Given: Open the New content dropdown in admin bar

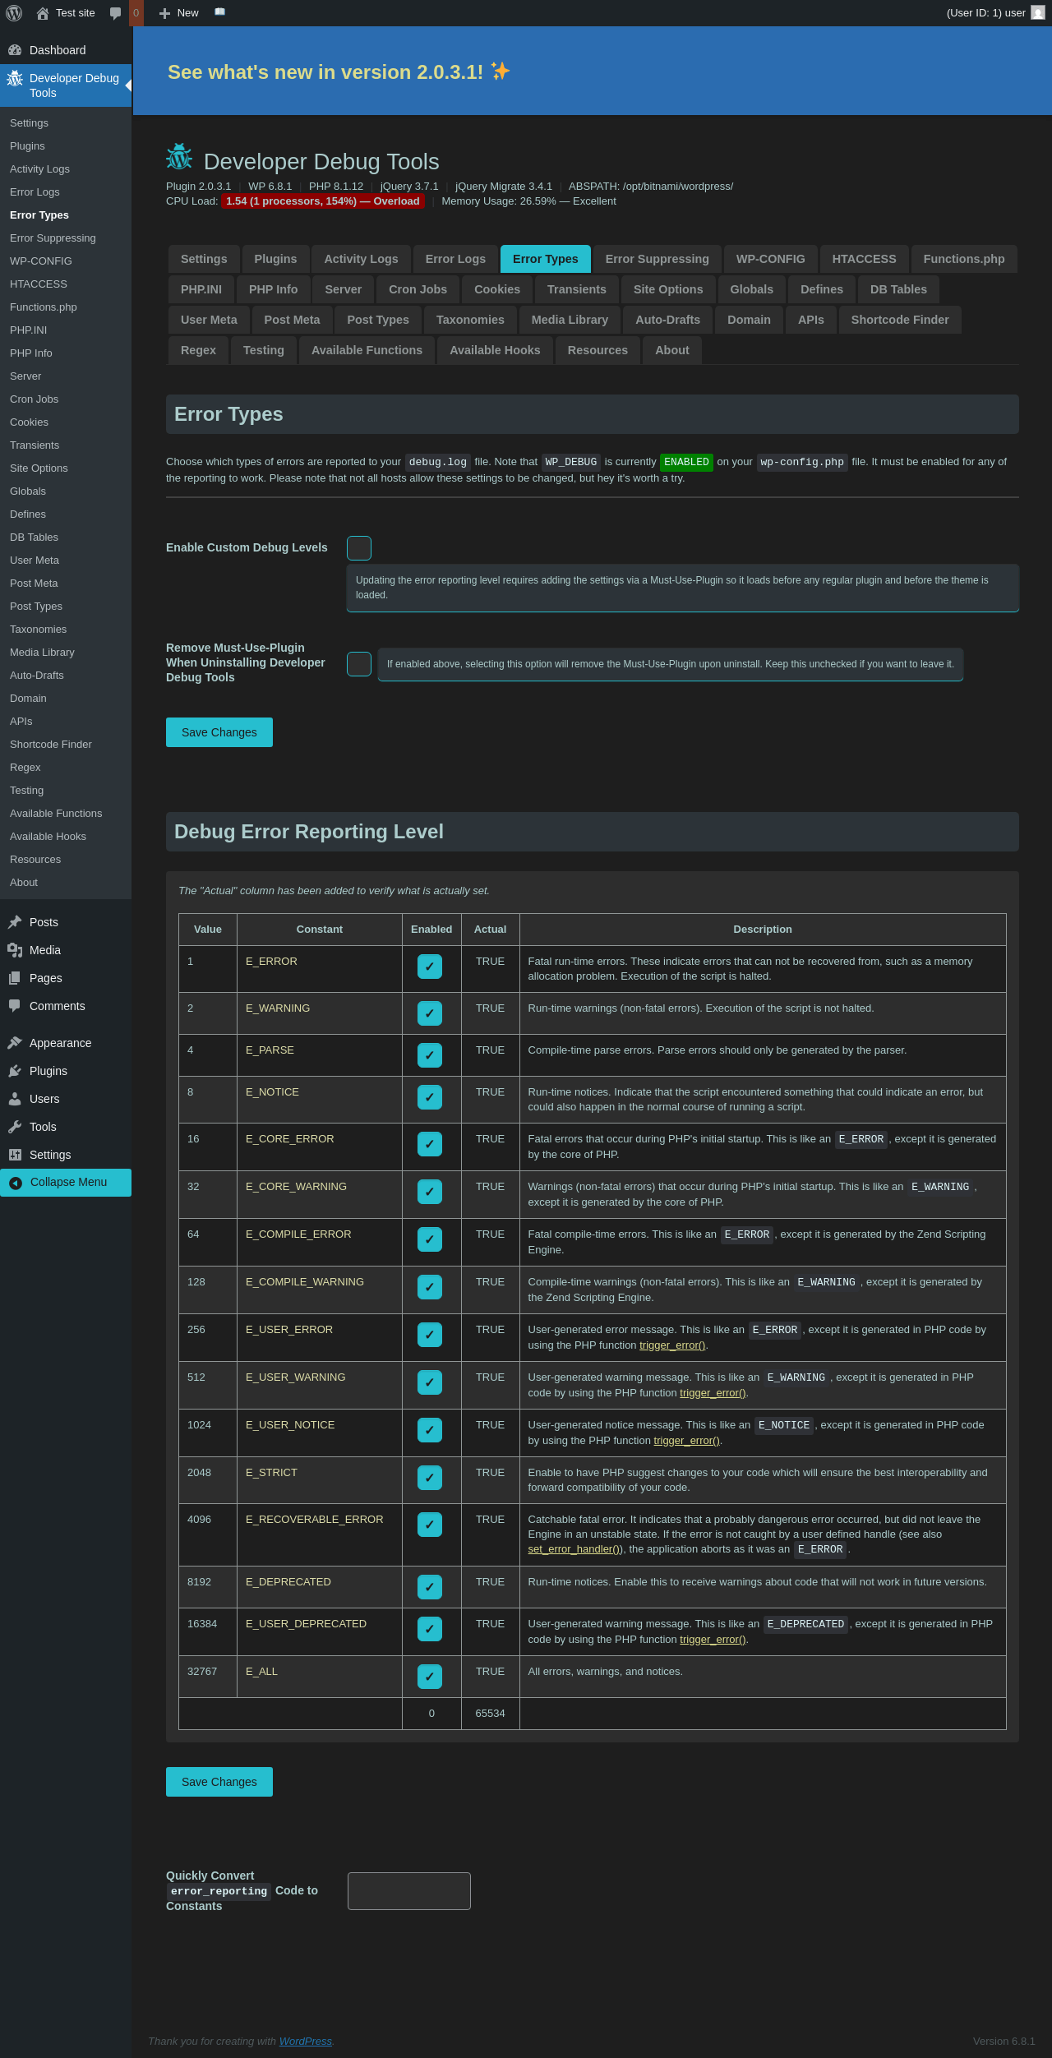Looking at the screenshot, I should (x=178, y=13).
